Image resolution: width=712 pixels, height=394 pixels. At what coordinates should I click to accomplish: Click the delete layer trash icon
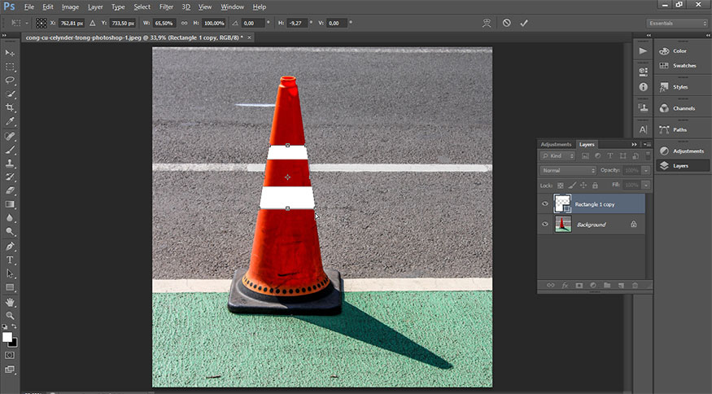pos(635,286)
